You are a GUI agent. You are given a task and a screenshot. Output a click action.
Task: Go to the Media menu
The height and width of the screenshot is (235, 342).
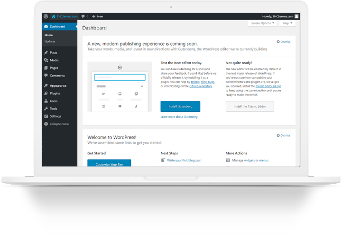[x=54, y=60]
